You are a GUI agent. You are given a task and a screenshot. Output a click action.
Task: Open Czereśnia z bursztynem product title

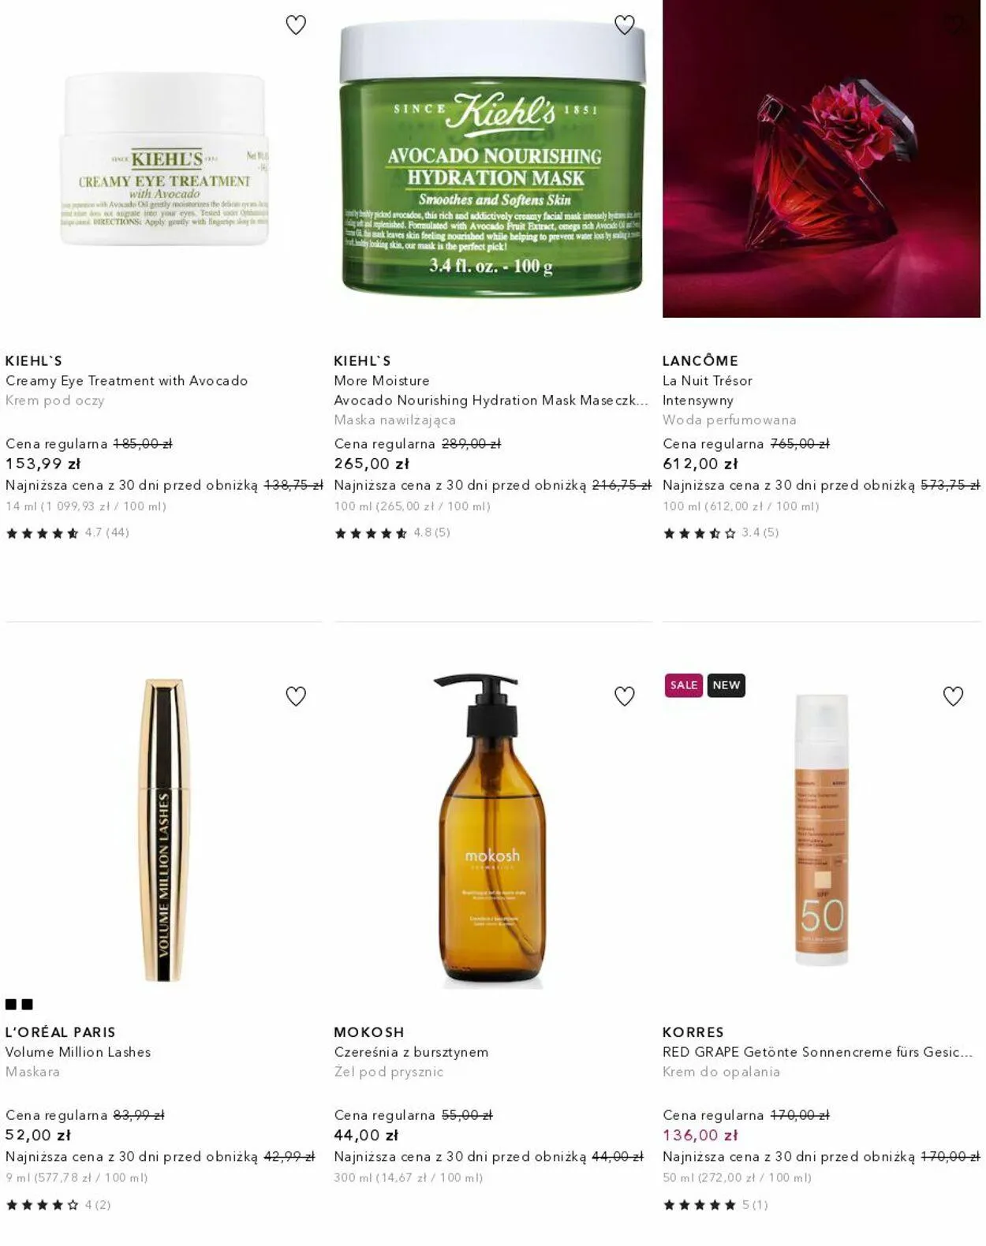411,1052
